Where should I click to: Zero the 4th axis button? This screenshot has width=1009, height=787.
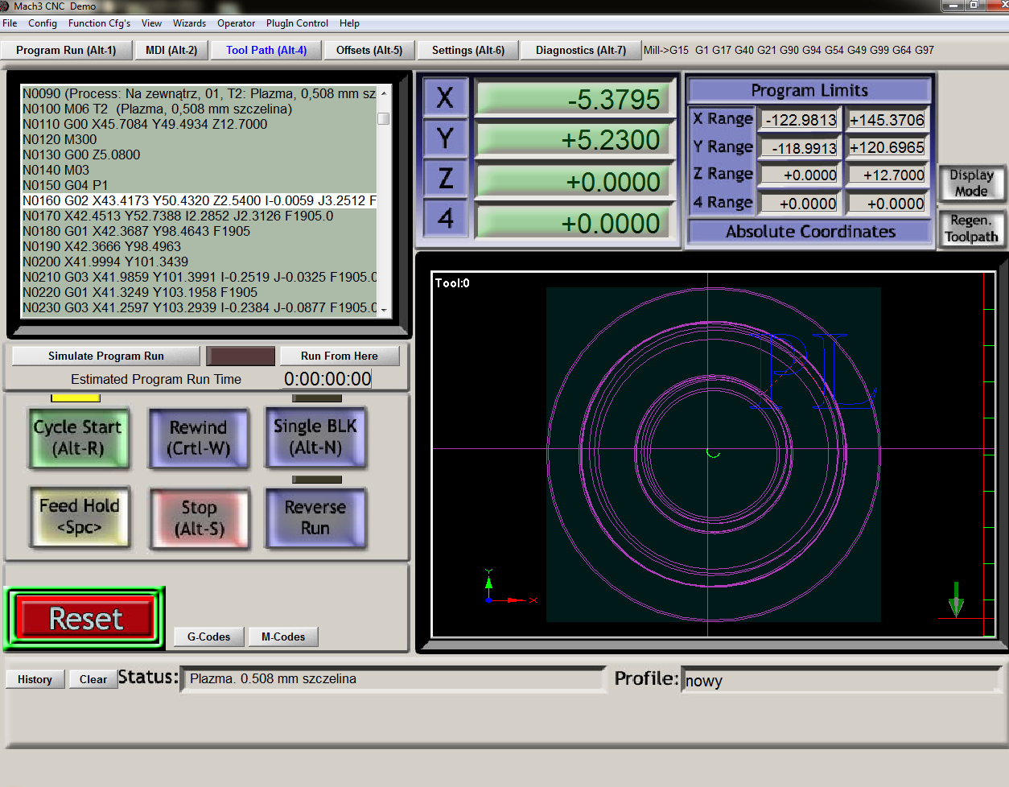(x=445, y=218)
